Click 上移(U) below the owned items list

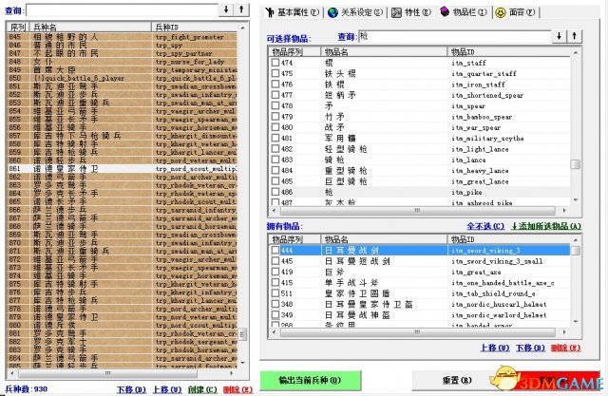495,348
